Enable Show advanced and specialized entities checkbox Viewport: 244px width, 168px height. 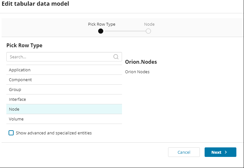coord(11,133)
